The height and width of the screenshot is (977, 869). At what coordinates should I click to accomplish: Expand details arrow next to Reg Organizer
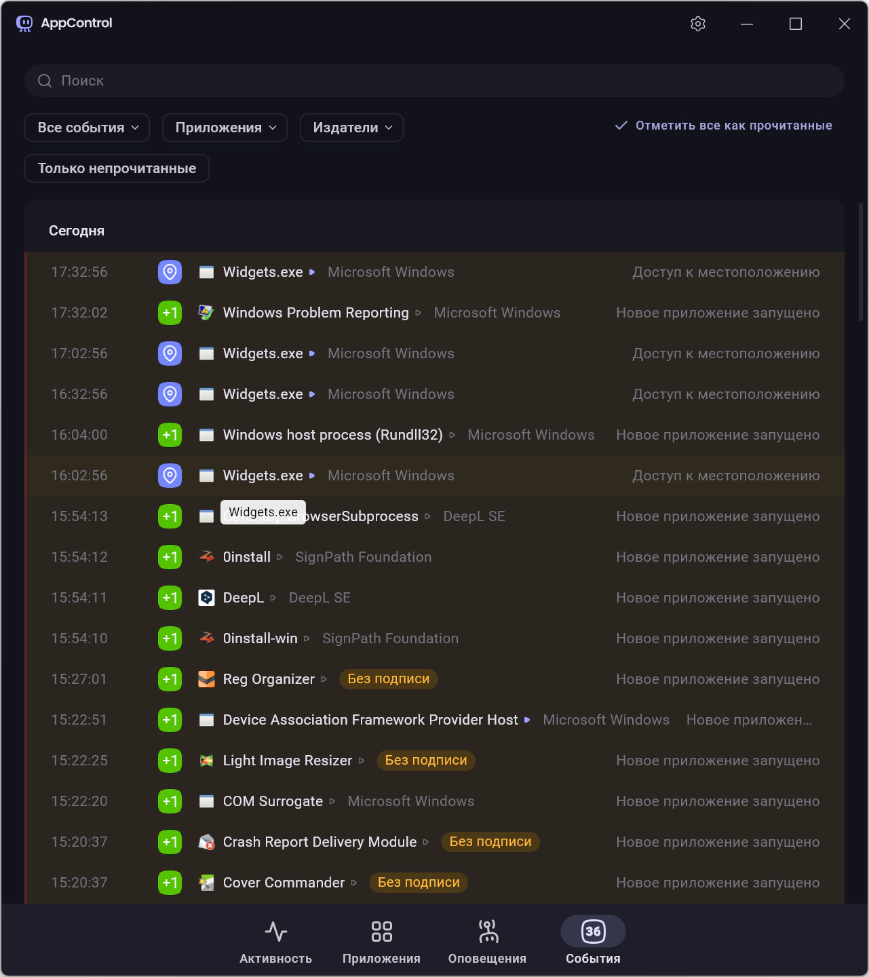pyautogui.click(x=324, y=679)
